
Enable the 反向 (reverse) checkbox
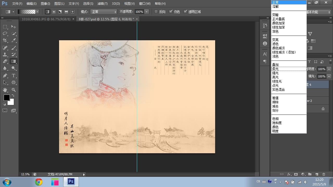click(x=156, y=12)
